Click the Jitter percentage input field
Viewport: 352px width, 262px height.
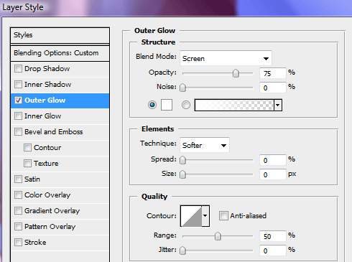[273, 251]
